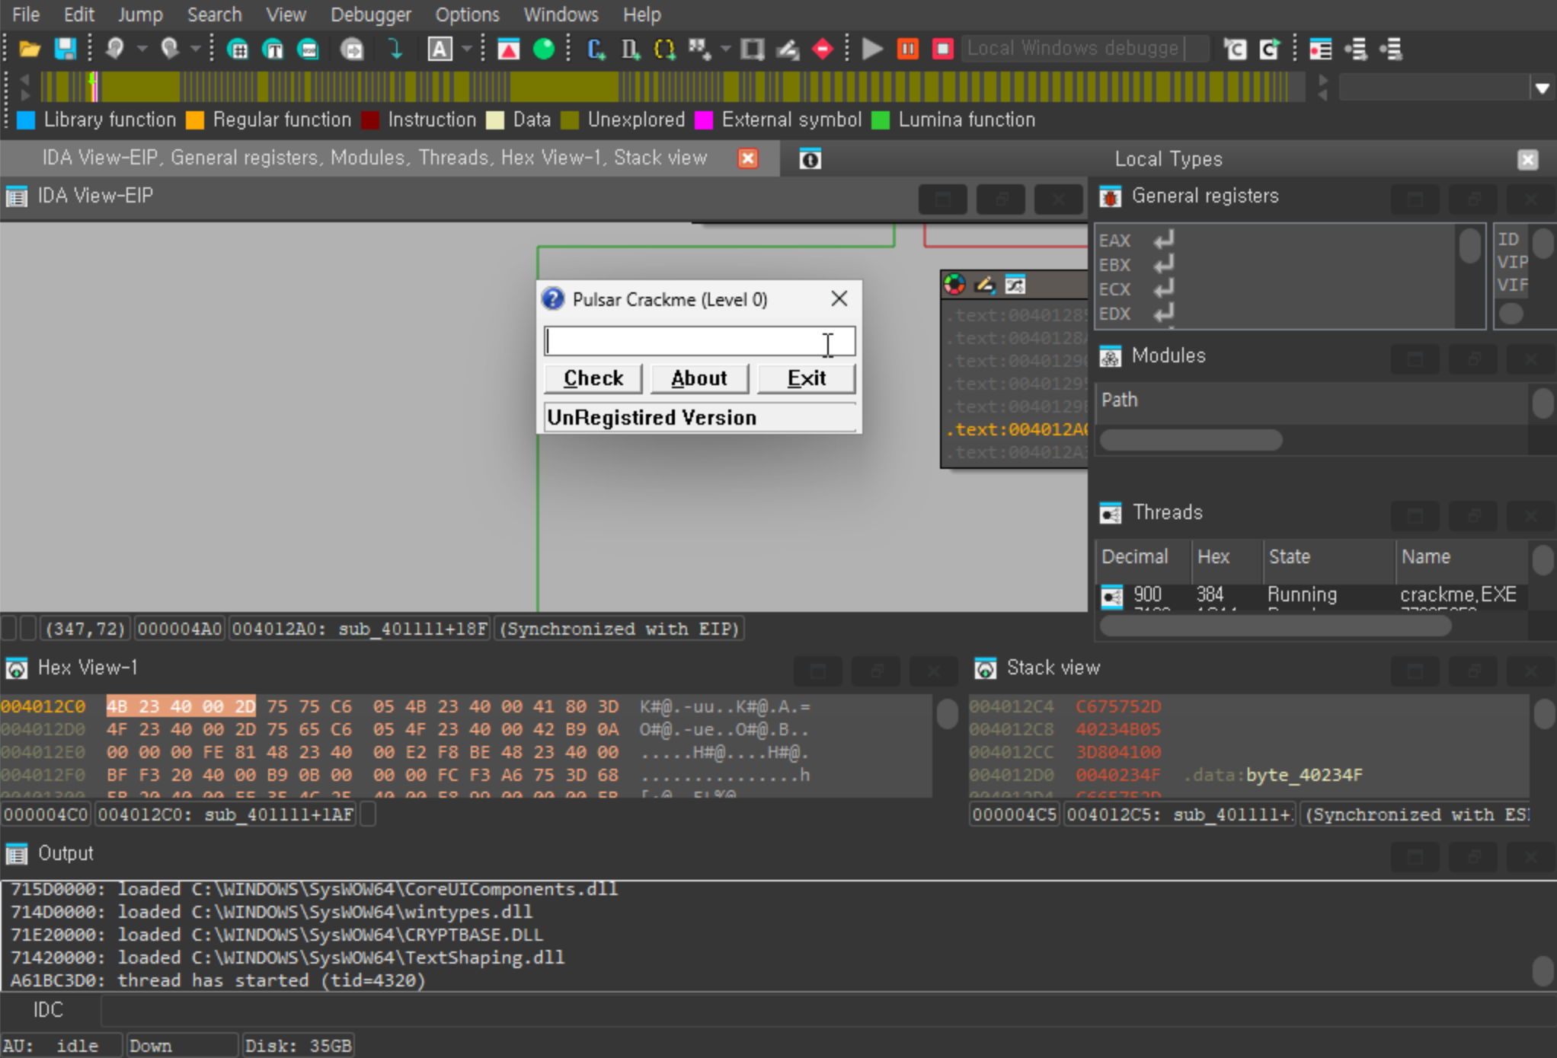This screenshot has height=1058, width=1557.
Task: Open the navigation band overview dropdown arrow
Action: (x=1543, y=86)
